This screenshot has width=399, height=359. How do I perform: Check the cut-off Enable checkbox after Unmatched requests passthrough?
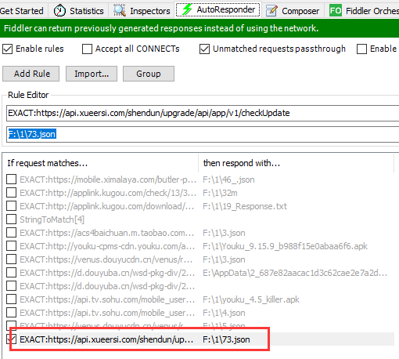(361, 49)
